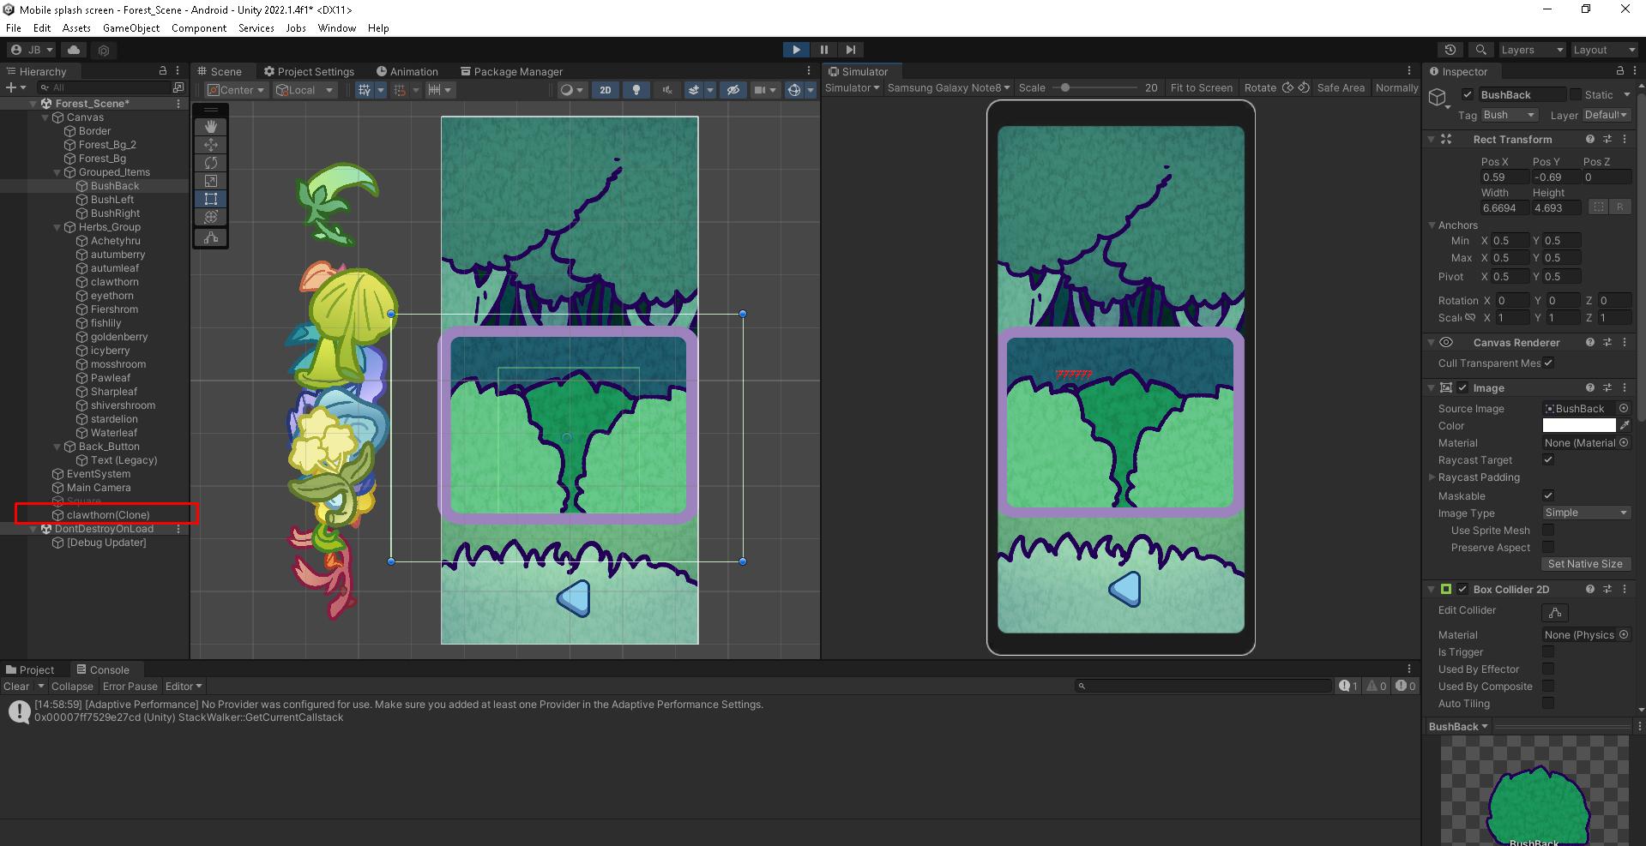Toggle Raycast Target checkbox
This screenshot has width=1646, height=846.
pyautogui.click(x=1548, y=460)
